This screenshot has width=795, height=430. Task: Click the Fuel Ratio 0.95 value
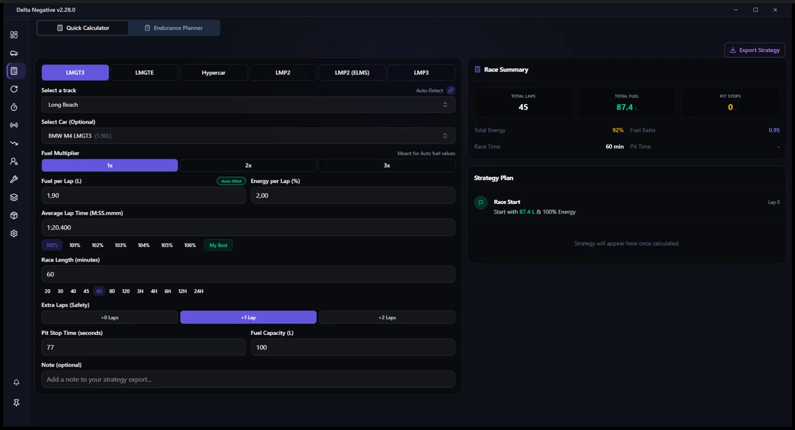(774, 130)
